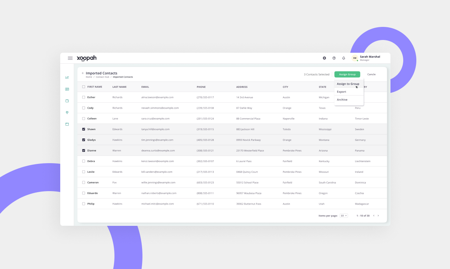Select Export from the open menu
450x269 pixels.
click(x=341, y=92)
